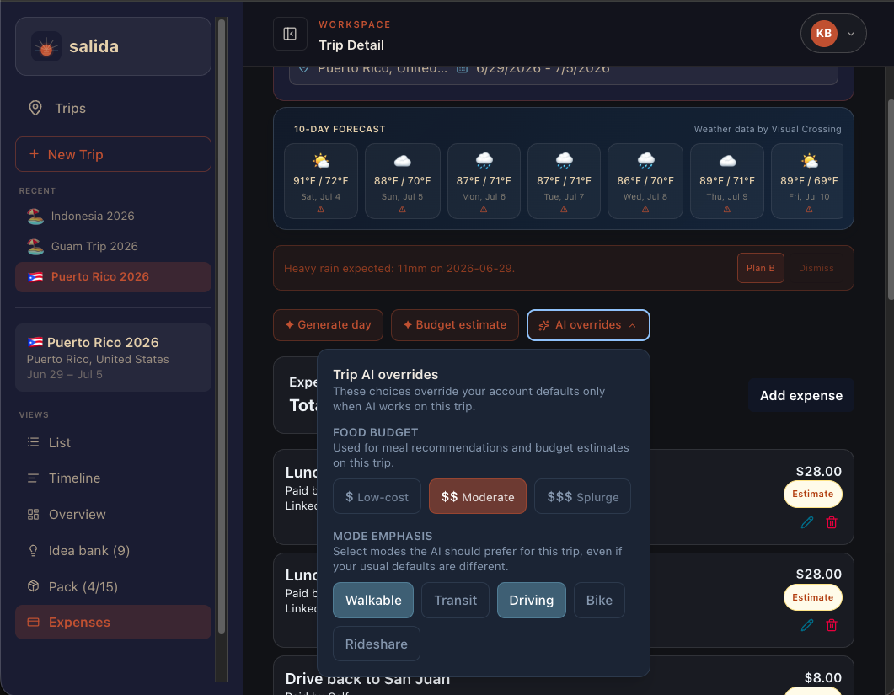Image resolution: width=894 pixels, height=695 pixels.
Task: Click the card icon beside Expenses
Action: [x=33, y=622]
